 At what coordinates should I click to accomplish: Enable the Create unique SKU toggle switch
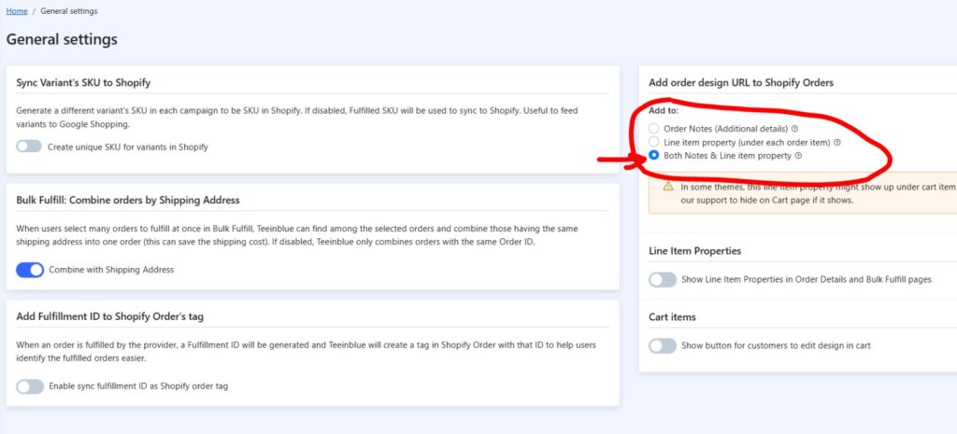(x=30, y=147)
